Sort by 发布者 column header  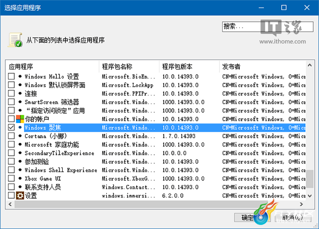tap(263, 67)
